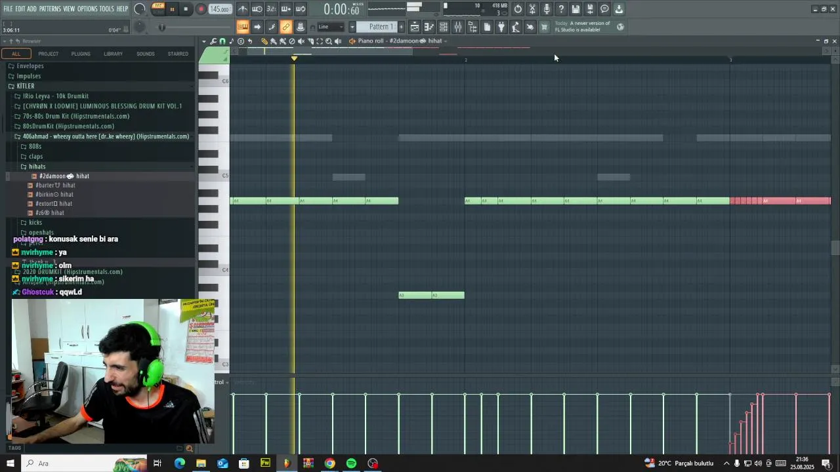Image resolution: width=840 pixels, height=472 pixels.
Task: Click the download content library icon
Action: (x=619, y=9)
